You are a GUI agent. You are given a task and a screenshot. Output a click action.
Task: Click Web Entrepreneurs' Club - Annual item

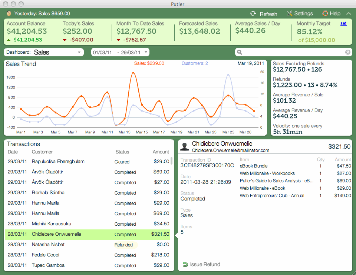(x=295, y=196)
